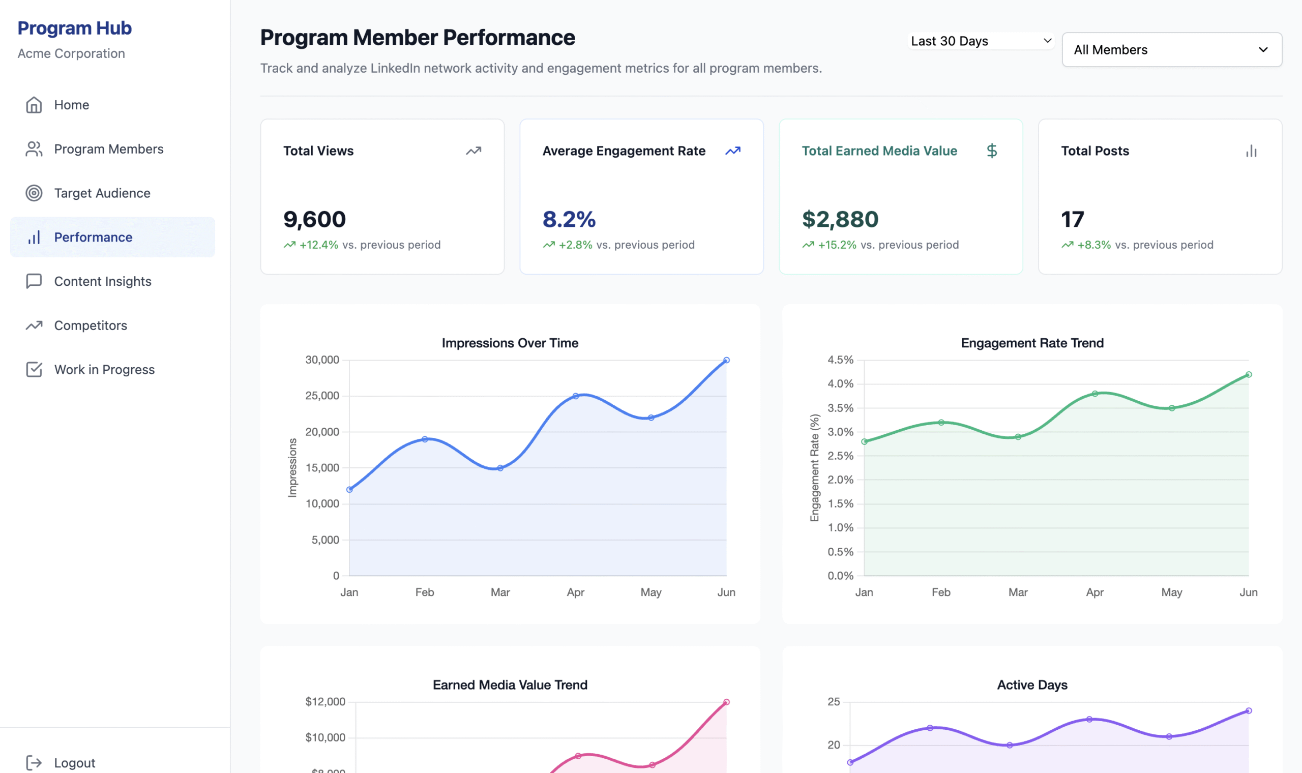Click the Jun point on Engagement Rate chart
This screenshot has width=1302, height=773.
1249,375
